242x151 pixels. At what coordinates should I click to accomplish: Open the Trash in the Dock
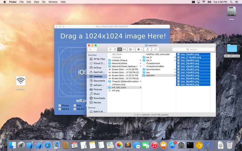pos(230,145)
